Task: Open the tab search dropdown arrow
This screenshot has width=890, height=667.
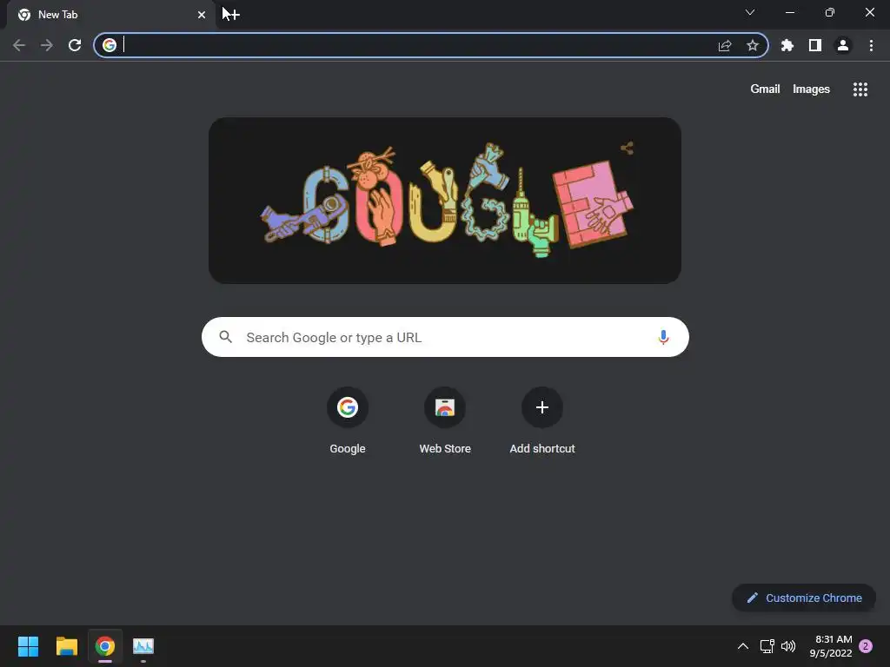Action: 750,12
